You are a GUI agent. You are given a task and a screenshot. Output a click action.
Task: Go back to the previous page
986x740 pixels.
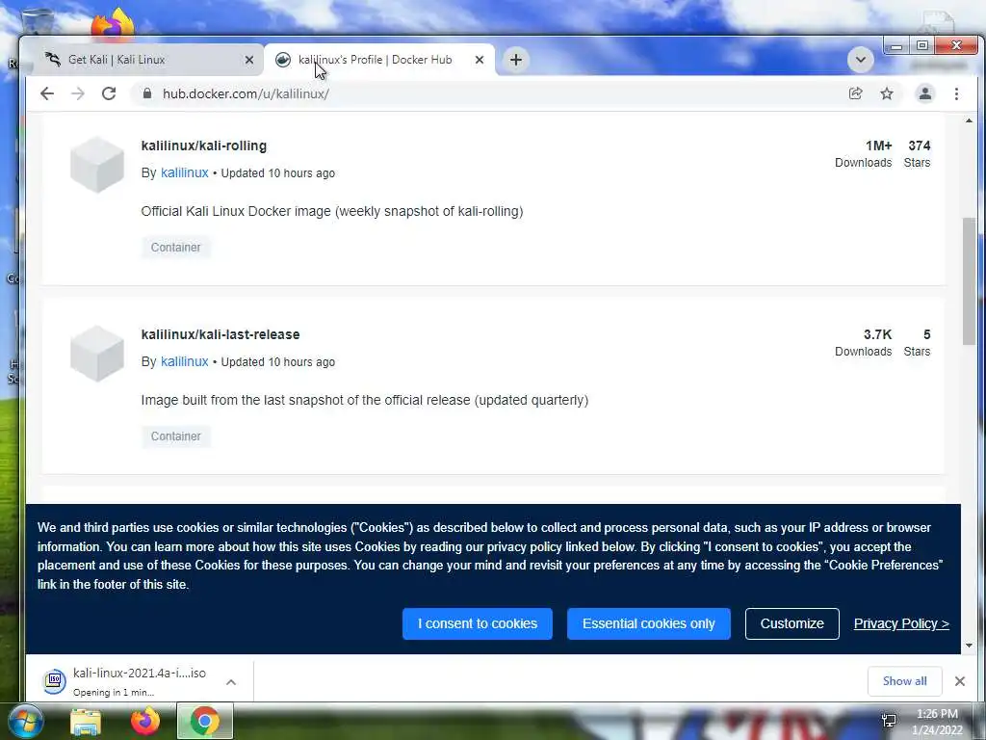click(47, 93)
